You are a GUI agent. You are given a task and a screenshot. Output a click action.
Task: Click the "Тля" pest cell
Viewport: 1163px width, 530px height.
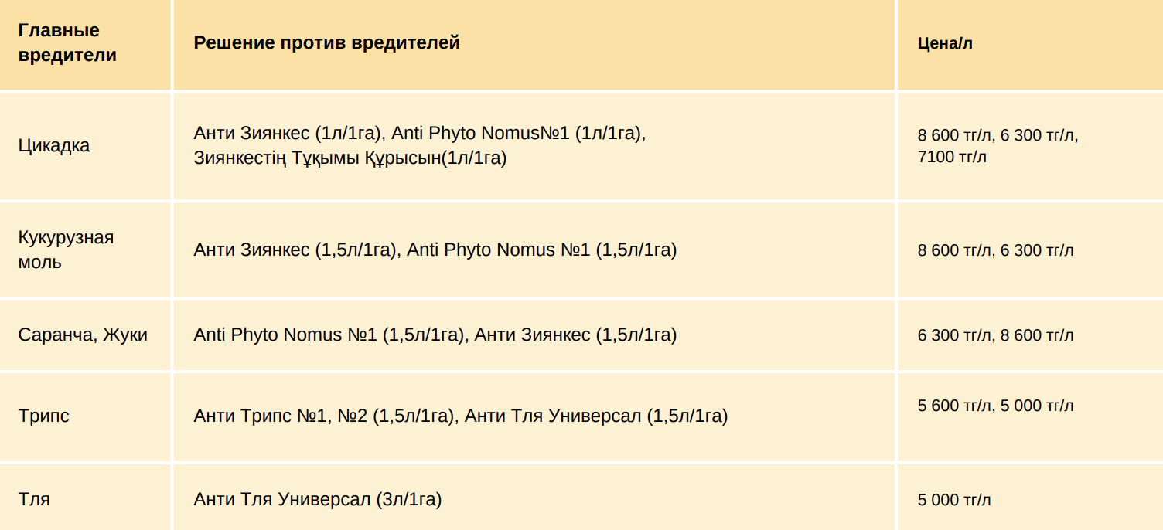pyautogui.click(x=34, y=499)
